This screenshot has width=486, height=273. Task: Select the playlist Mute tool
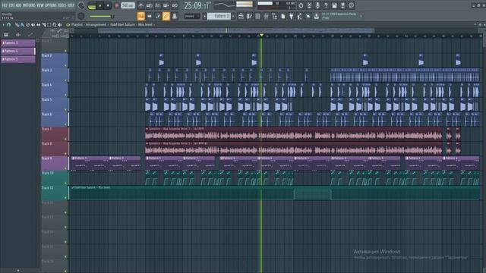pyautogui.click(x=33, y=25)
